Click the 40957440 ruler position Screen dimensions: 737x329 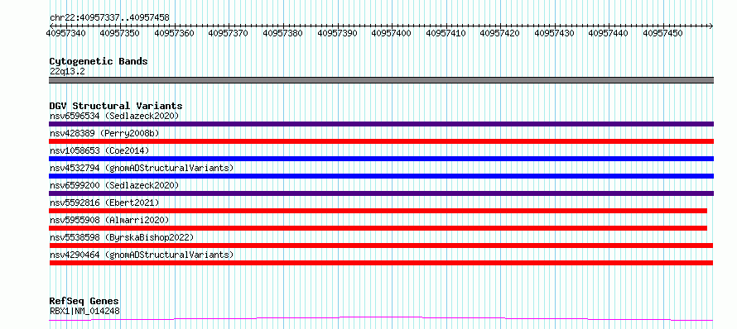click(609, 33)
